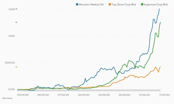Click the 500.00 y-axis label
Viewport: 174px width, 104px height.
tap(10, 63)
